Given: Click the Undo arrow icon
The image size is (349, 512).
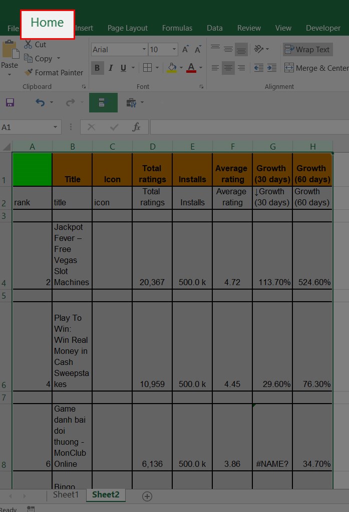Looking at the screenshot, I should (x=40, y=102).
